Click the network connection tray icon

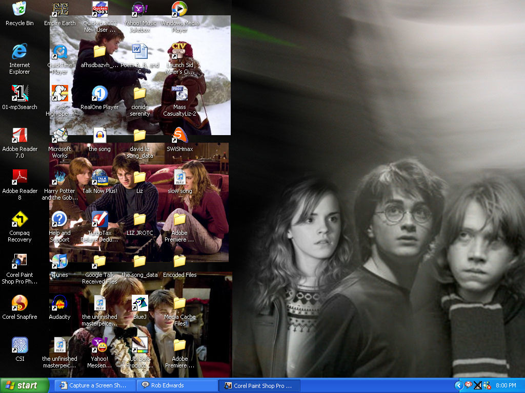pos(478,385)
